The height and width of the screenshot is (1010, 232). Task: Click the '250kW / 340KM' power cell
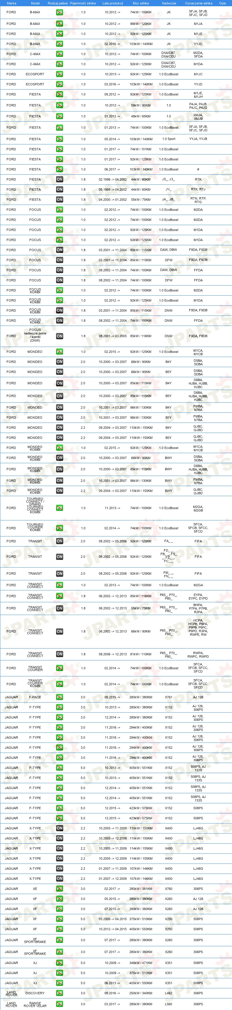point(141,993)
